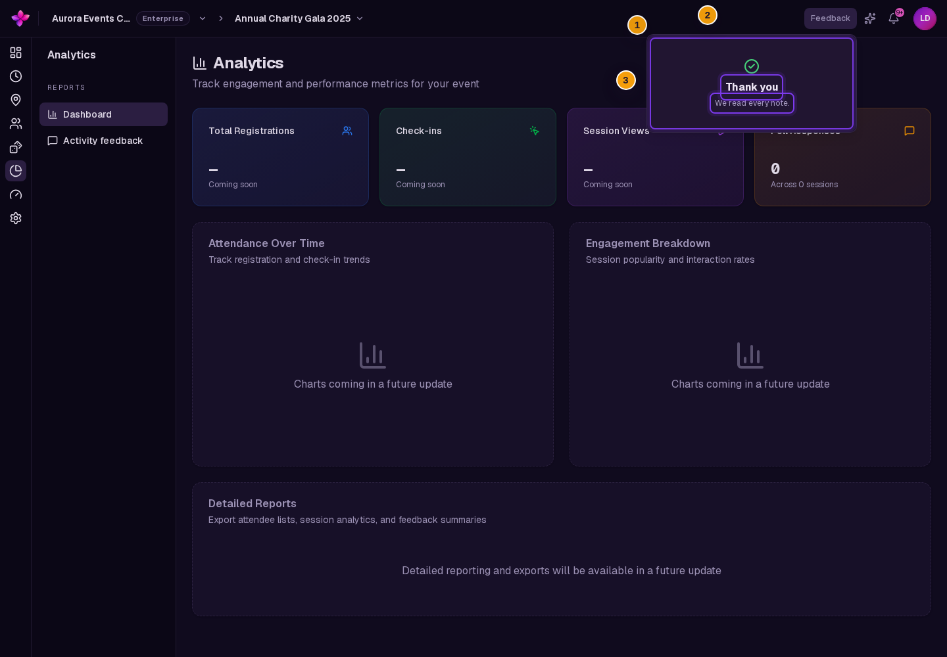Open the shapes integrations icon in left rail
Image resolution: width=947 pixels, height=657 pixels.
(16, 147)
